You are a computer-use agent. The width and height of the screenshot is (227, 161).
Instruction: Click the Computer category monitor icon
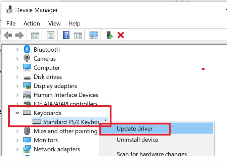coord(27,67)
